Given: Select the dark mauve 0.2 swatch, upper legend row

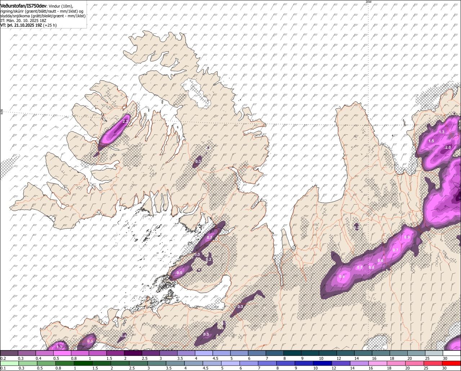Looking at the screenshot, I should pos(9,353).
